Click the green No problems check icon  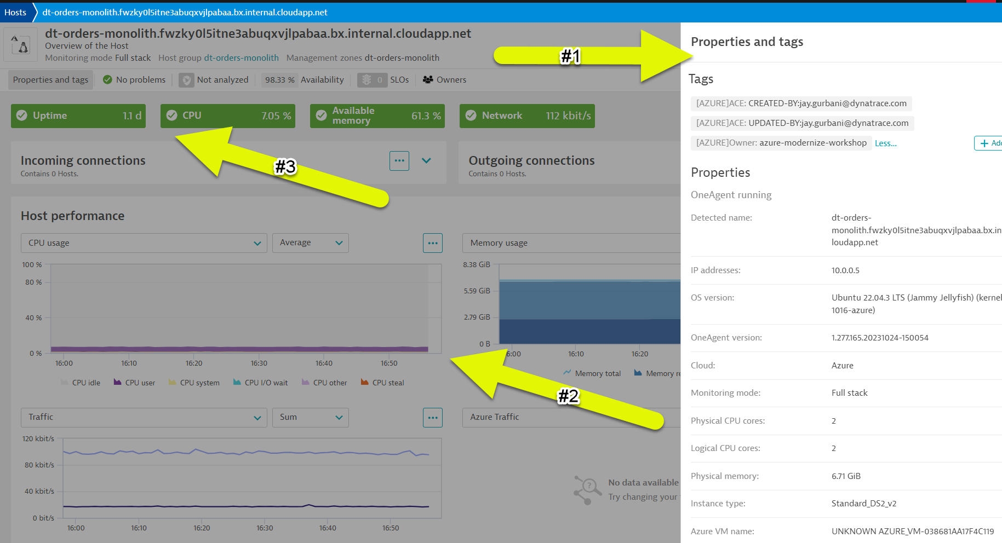coord(107,80)
